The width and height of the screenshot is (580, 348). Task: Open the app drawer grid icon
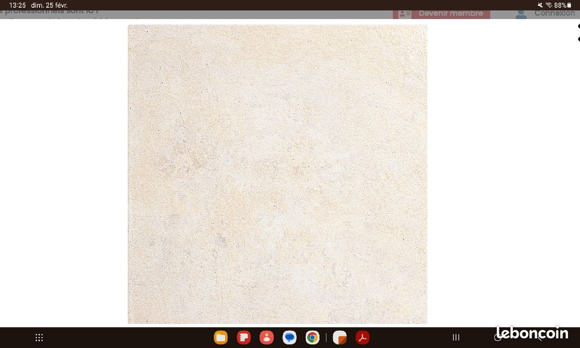(x=39, y=338)
